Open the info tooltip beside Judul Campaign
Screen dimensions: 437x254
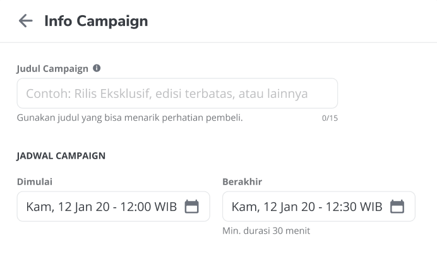pyautogui.click(x=97, y=68)
